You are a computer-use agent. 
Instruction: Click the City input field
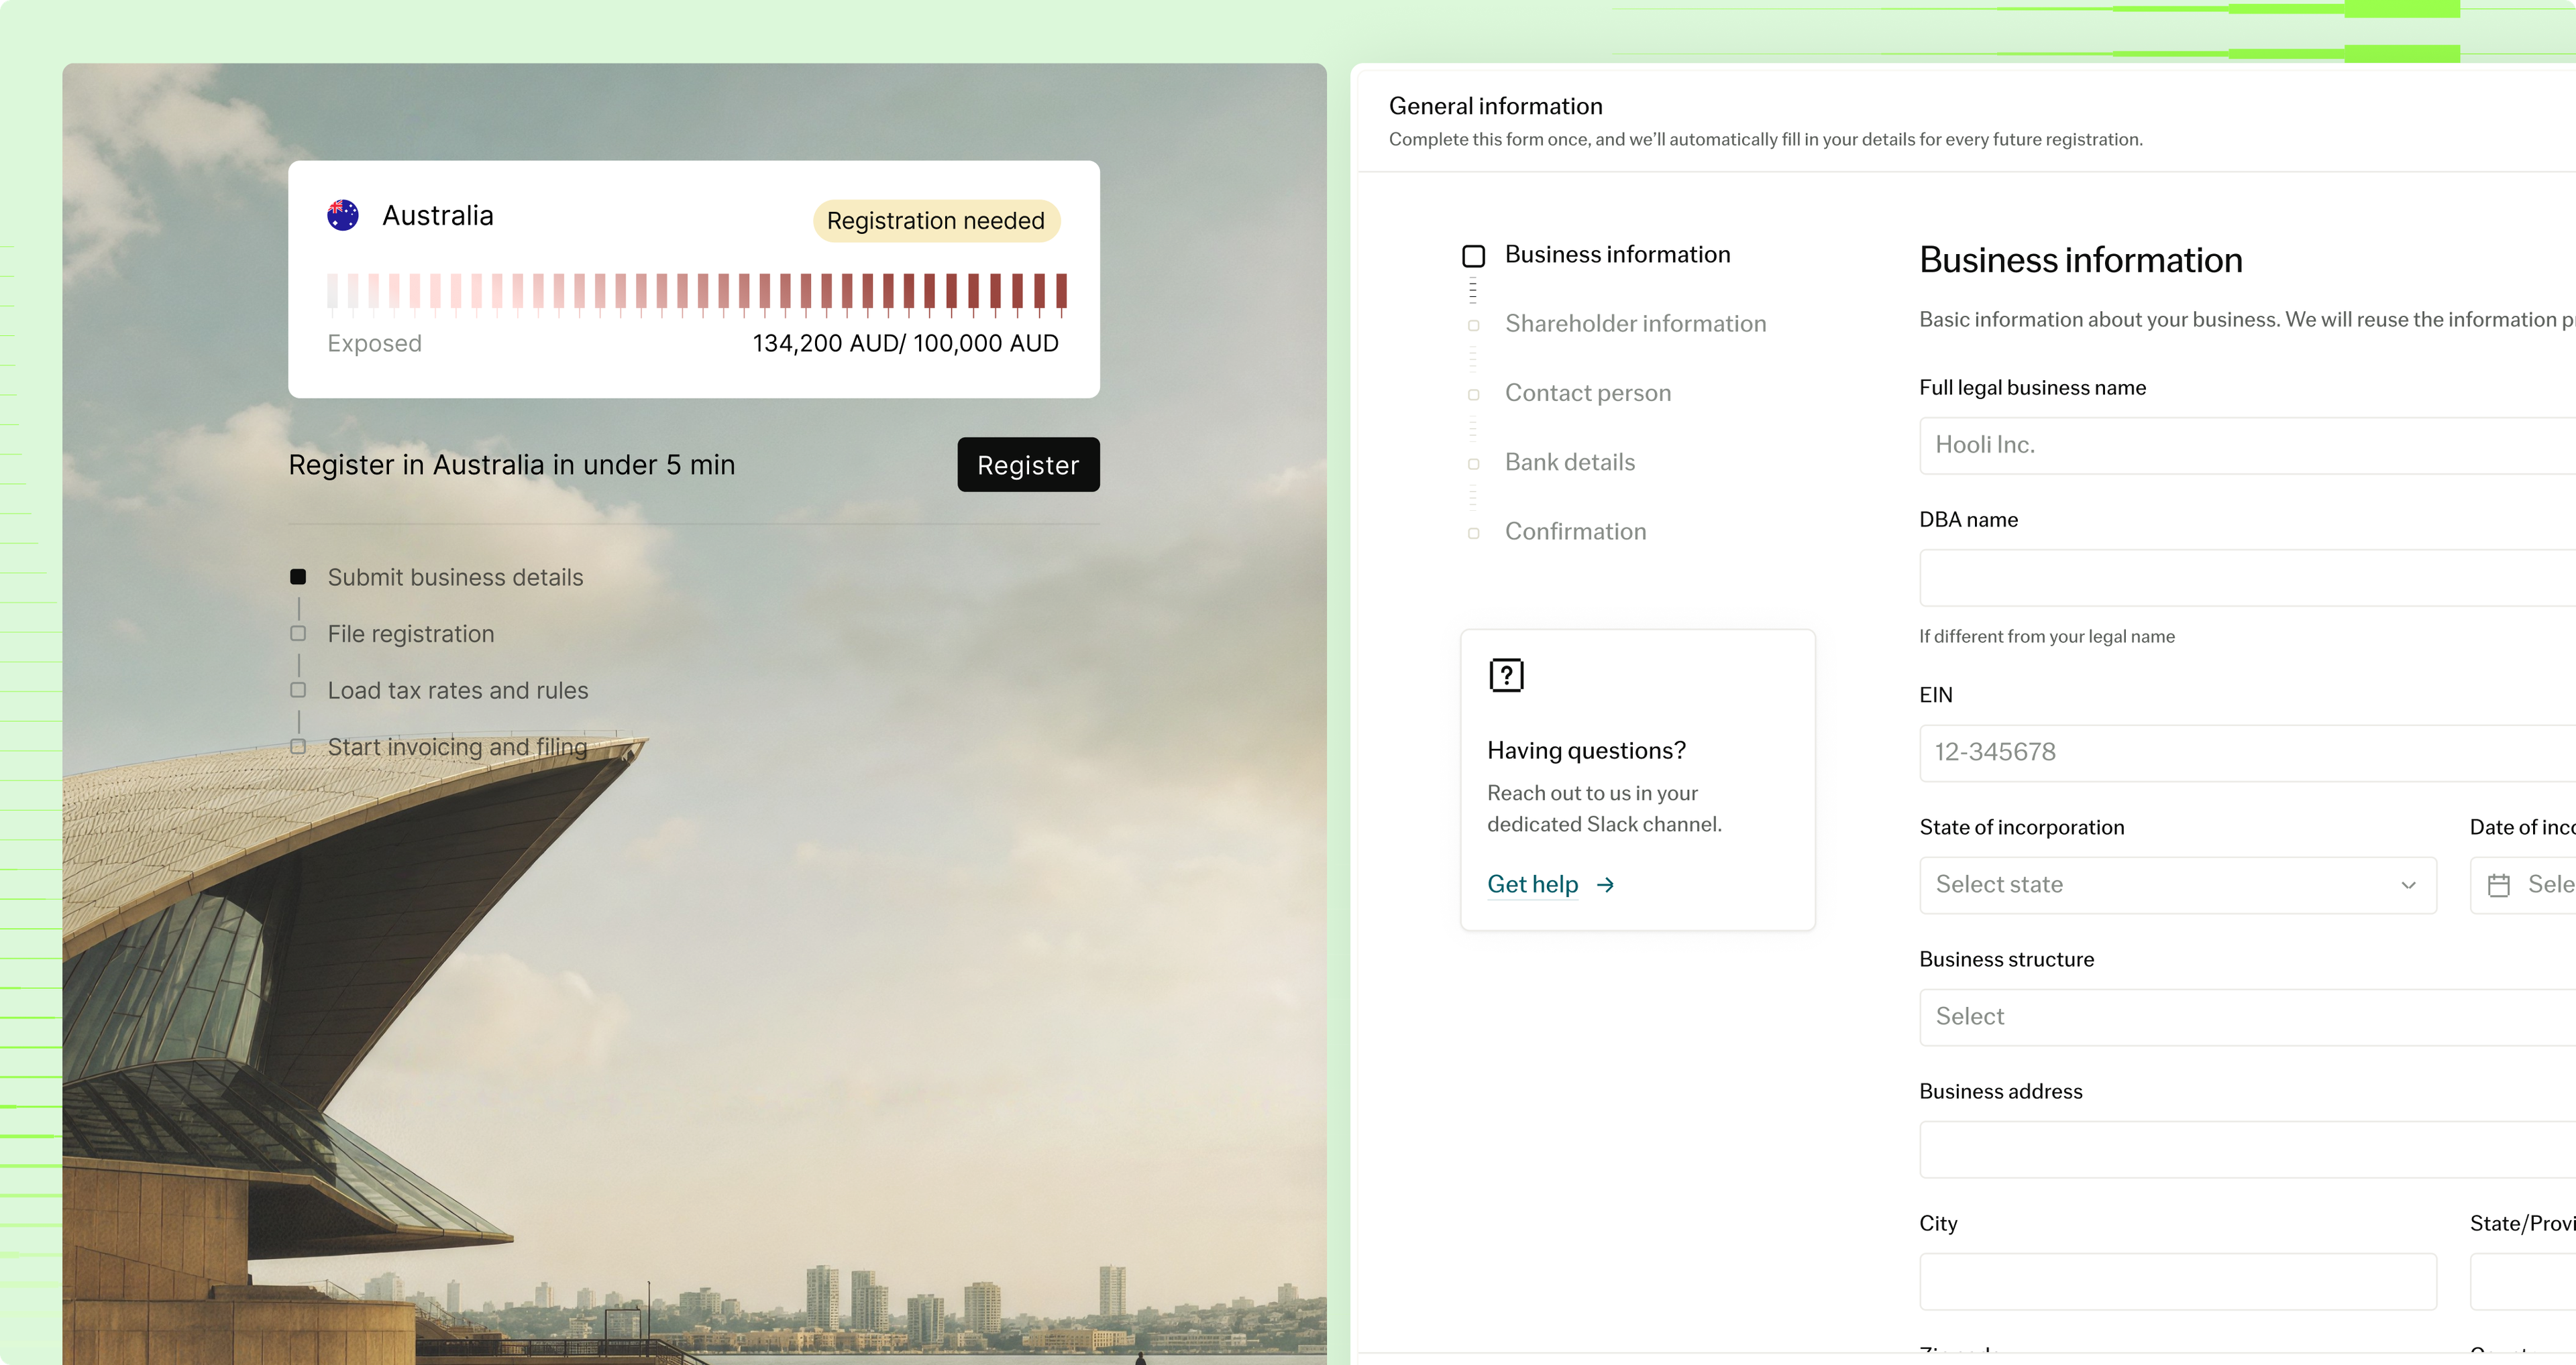pyautogui.click(x=2178, y=1281)
